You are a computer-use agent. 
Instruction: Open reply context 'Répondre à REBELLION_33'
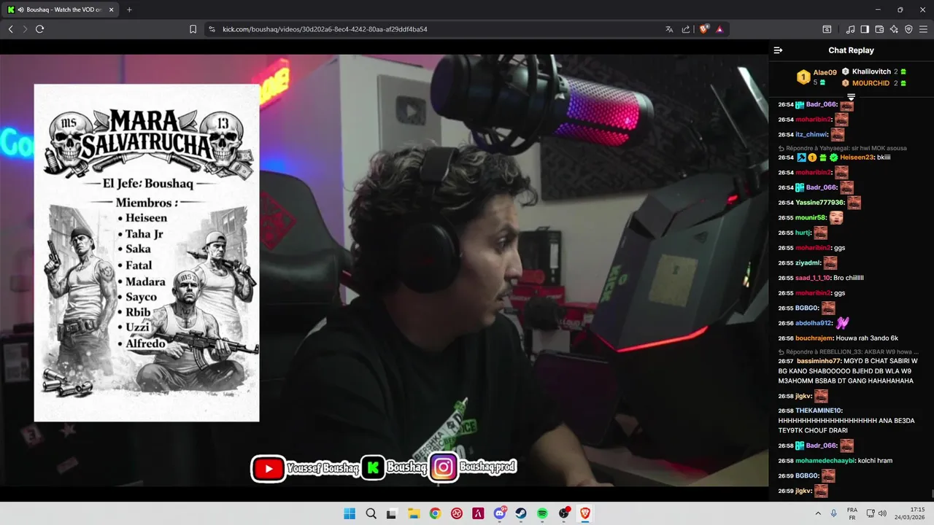(848, 351)
